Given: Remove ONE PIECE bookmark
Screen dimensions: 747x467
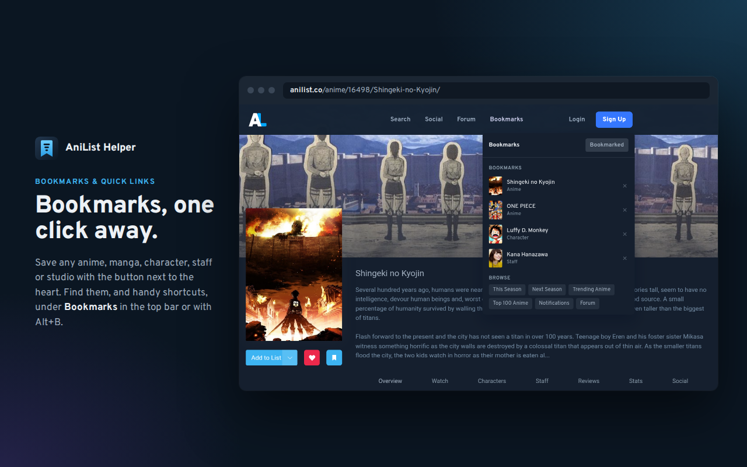Looking at the screenshot, I should [x=624, y=210].
